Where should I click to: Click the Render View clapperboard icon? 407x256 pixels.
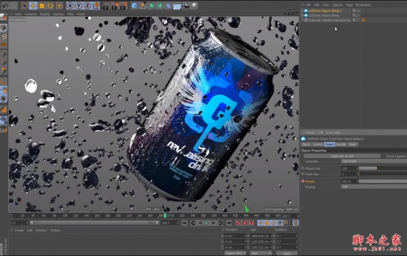106,5
